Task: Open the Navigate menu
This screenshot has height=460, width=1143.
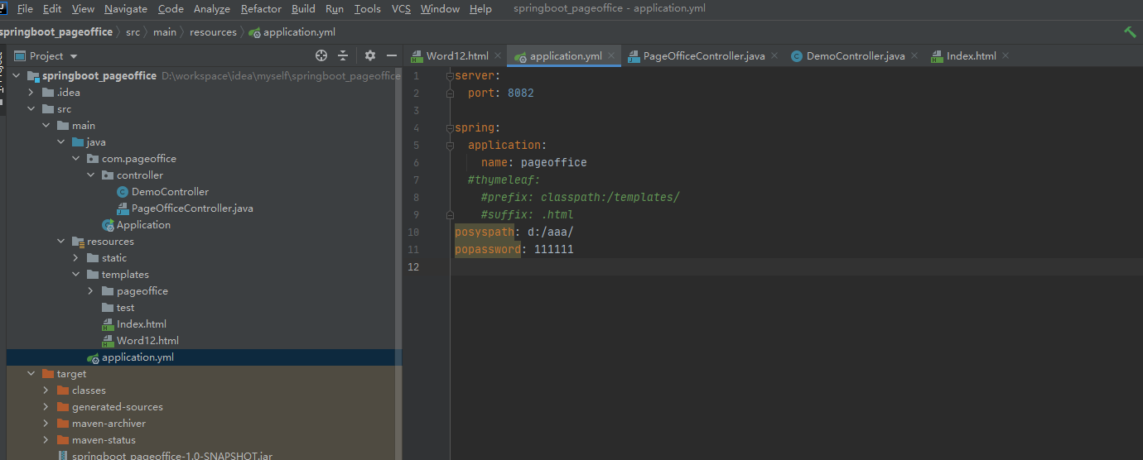Action: click(x=126, y=9)
